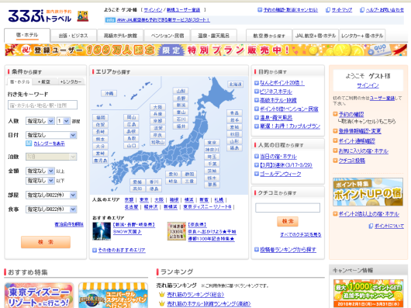Expand the 日付 date dropdown
Image resolution: width=411 pixels, height=308 pixels.
[51, 135]
